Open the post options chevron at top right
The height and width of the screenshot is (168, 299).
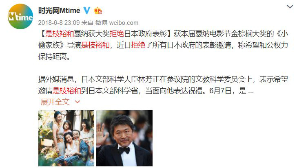pos(290,7)
